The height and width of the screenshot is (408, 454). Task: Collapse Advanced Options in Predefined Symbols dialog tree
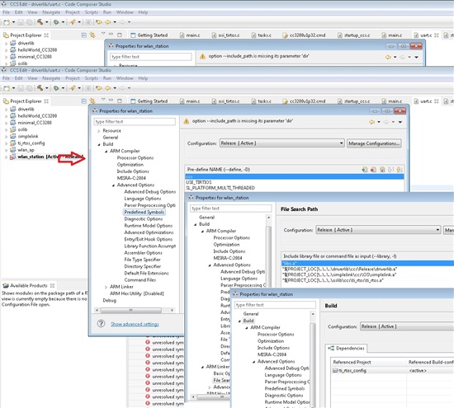point(113,185)
